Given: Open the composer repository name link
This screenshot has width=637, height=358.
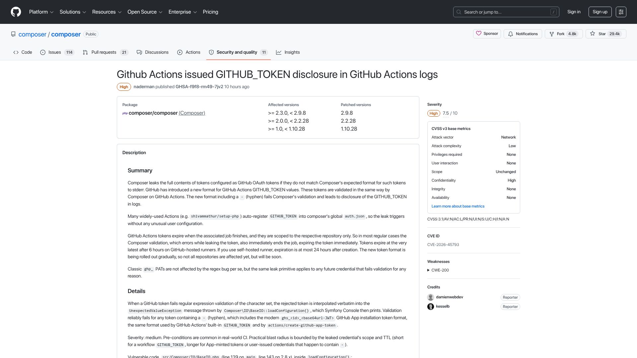Looking at the screenshot, I should click(x=66, y=34).
